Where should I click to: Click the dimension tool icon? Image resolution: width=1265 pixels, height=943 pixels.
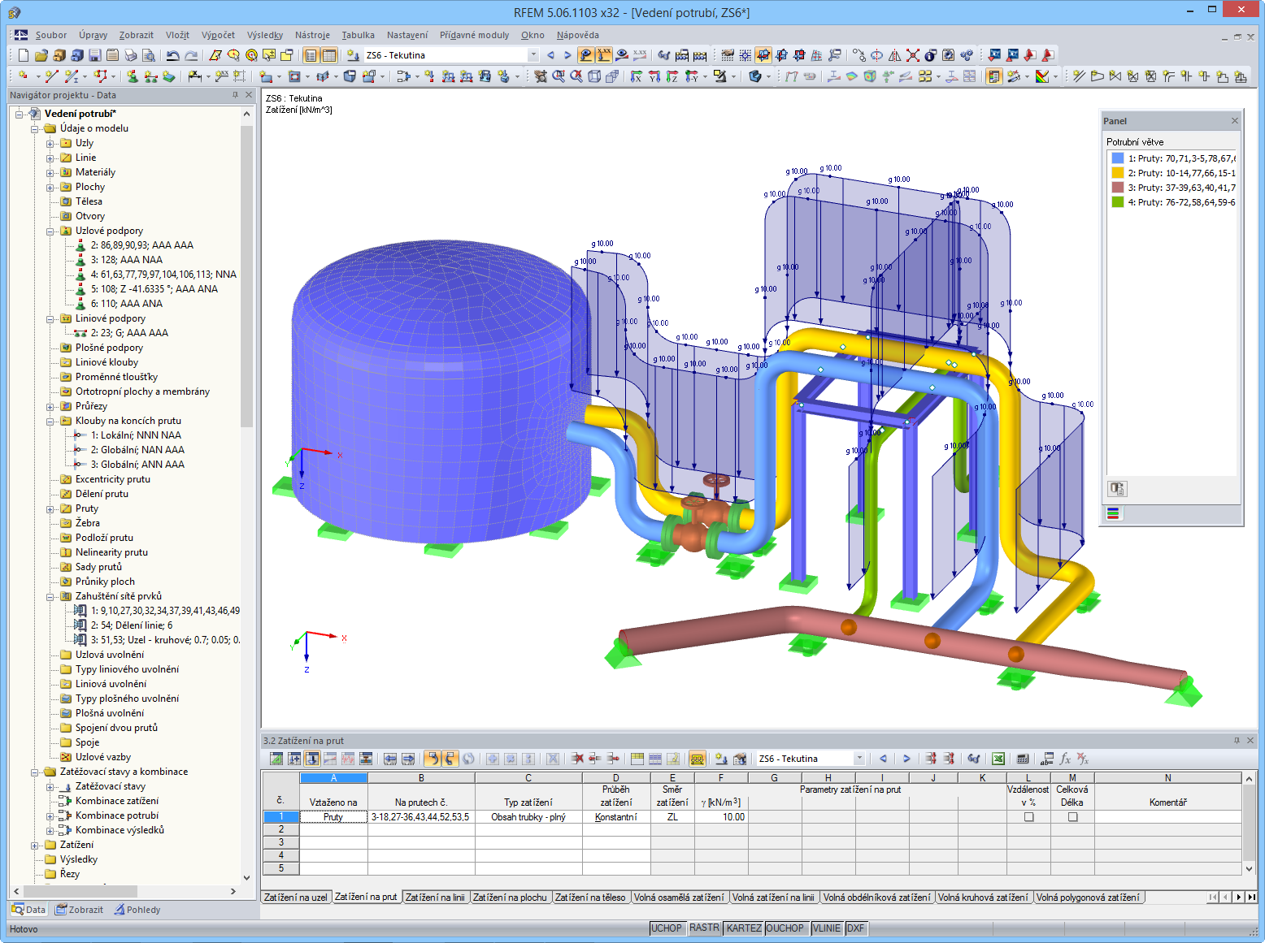195,76
